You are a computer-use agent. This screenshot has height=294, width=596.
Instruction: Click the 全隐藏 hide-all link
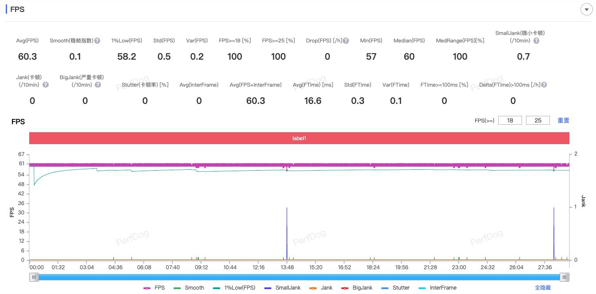543,287
